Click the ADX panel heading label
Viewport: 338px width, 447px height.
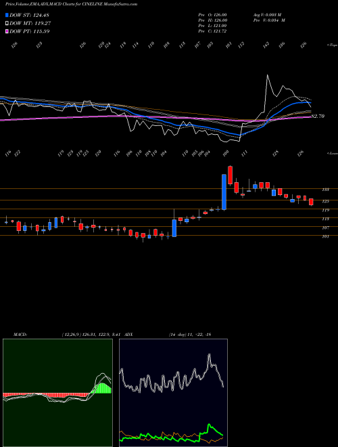(x=128, y=335)
